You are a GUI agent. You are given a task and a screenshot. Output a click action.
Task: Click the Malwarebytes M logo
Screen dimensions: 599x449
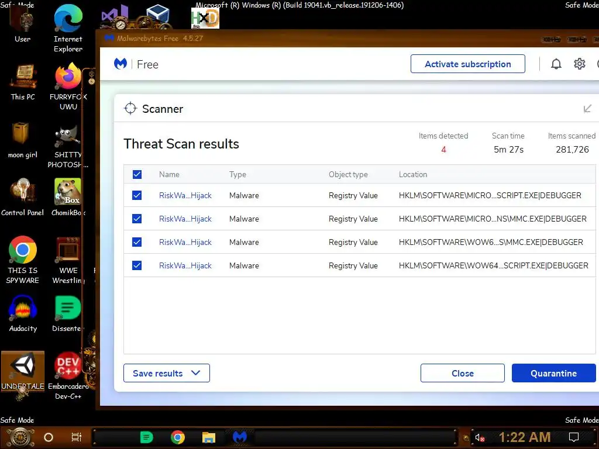(x=121, y=64)
